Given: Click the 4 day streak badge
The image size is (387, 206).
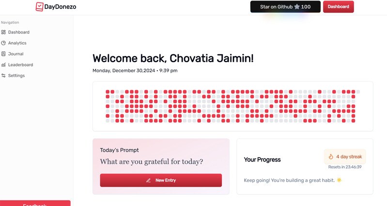Looking at the screenshot, I should [344, 157].
